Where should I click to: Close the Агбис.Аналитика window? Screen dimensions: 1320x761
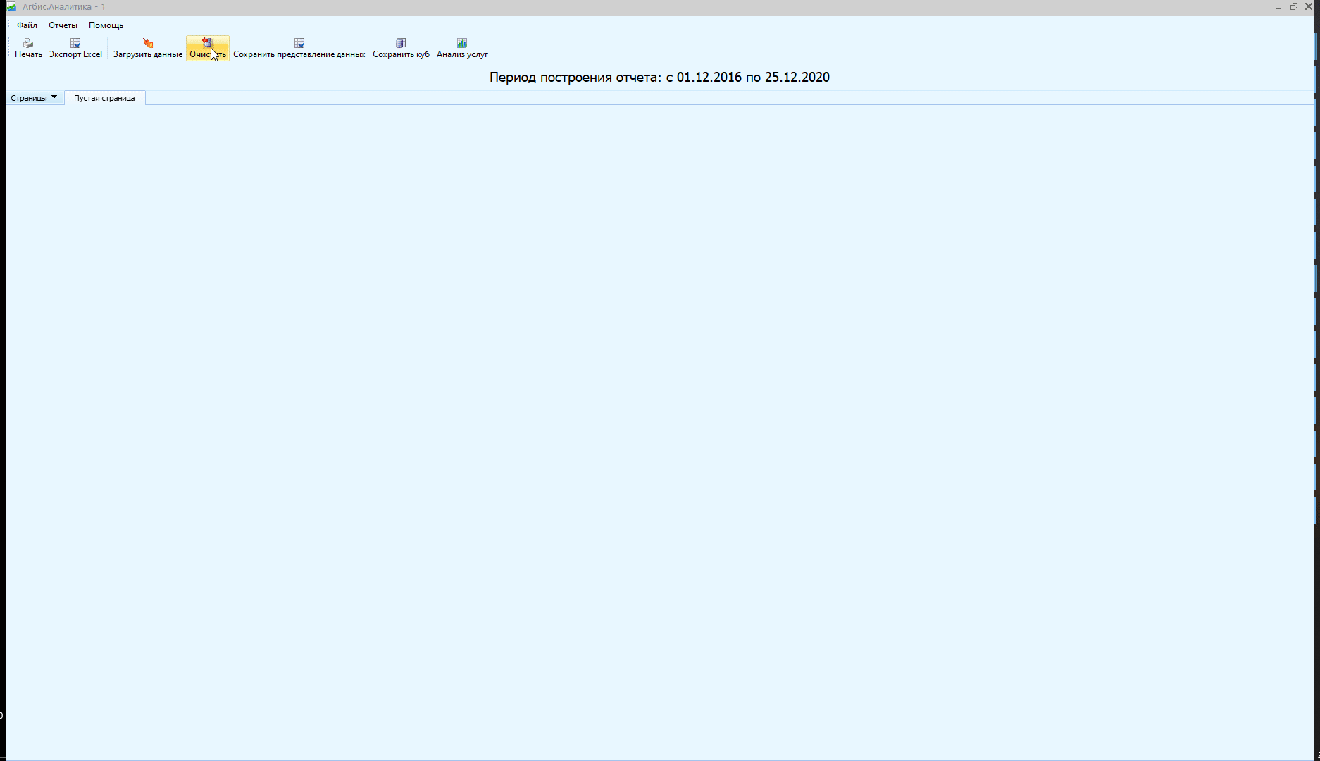coord(1309,7)
